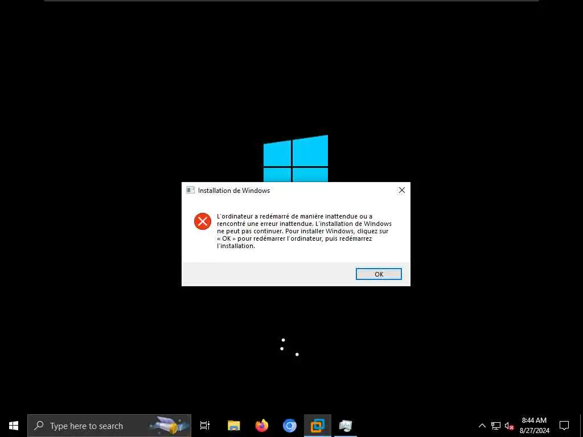Switch to the VMware Workstation taskbar icon

[318, 426]
